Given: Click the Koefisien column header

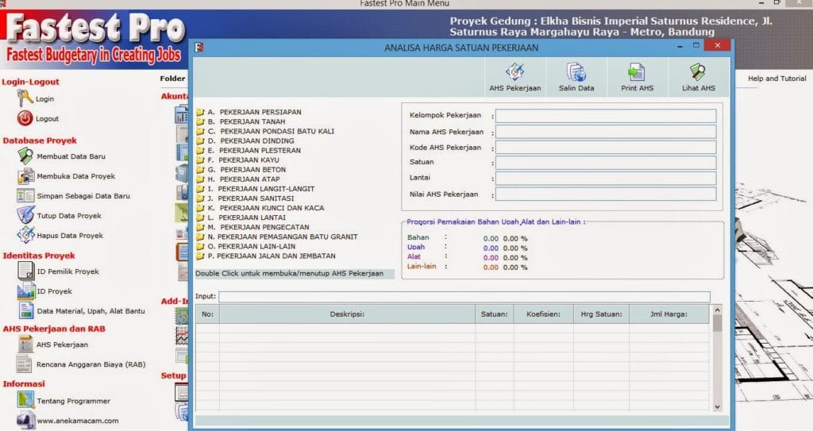Looking at the screenshot, I should coord(543,314).
